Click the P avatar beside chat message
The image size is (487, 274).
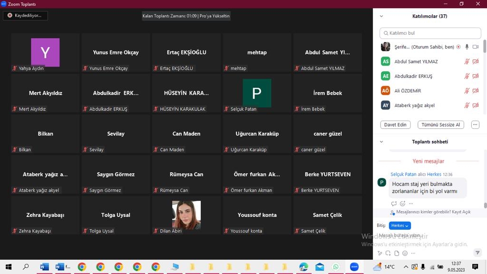(382, 182)
